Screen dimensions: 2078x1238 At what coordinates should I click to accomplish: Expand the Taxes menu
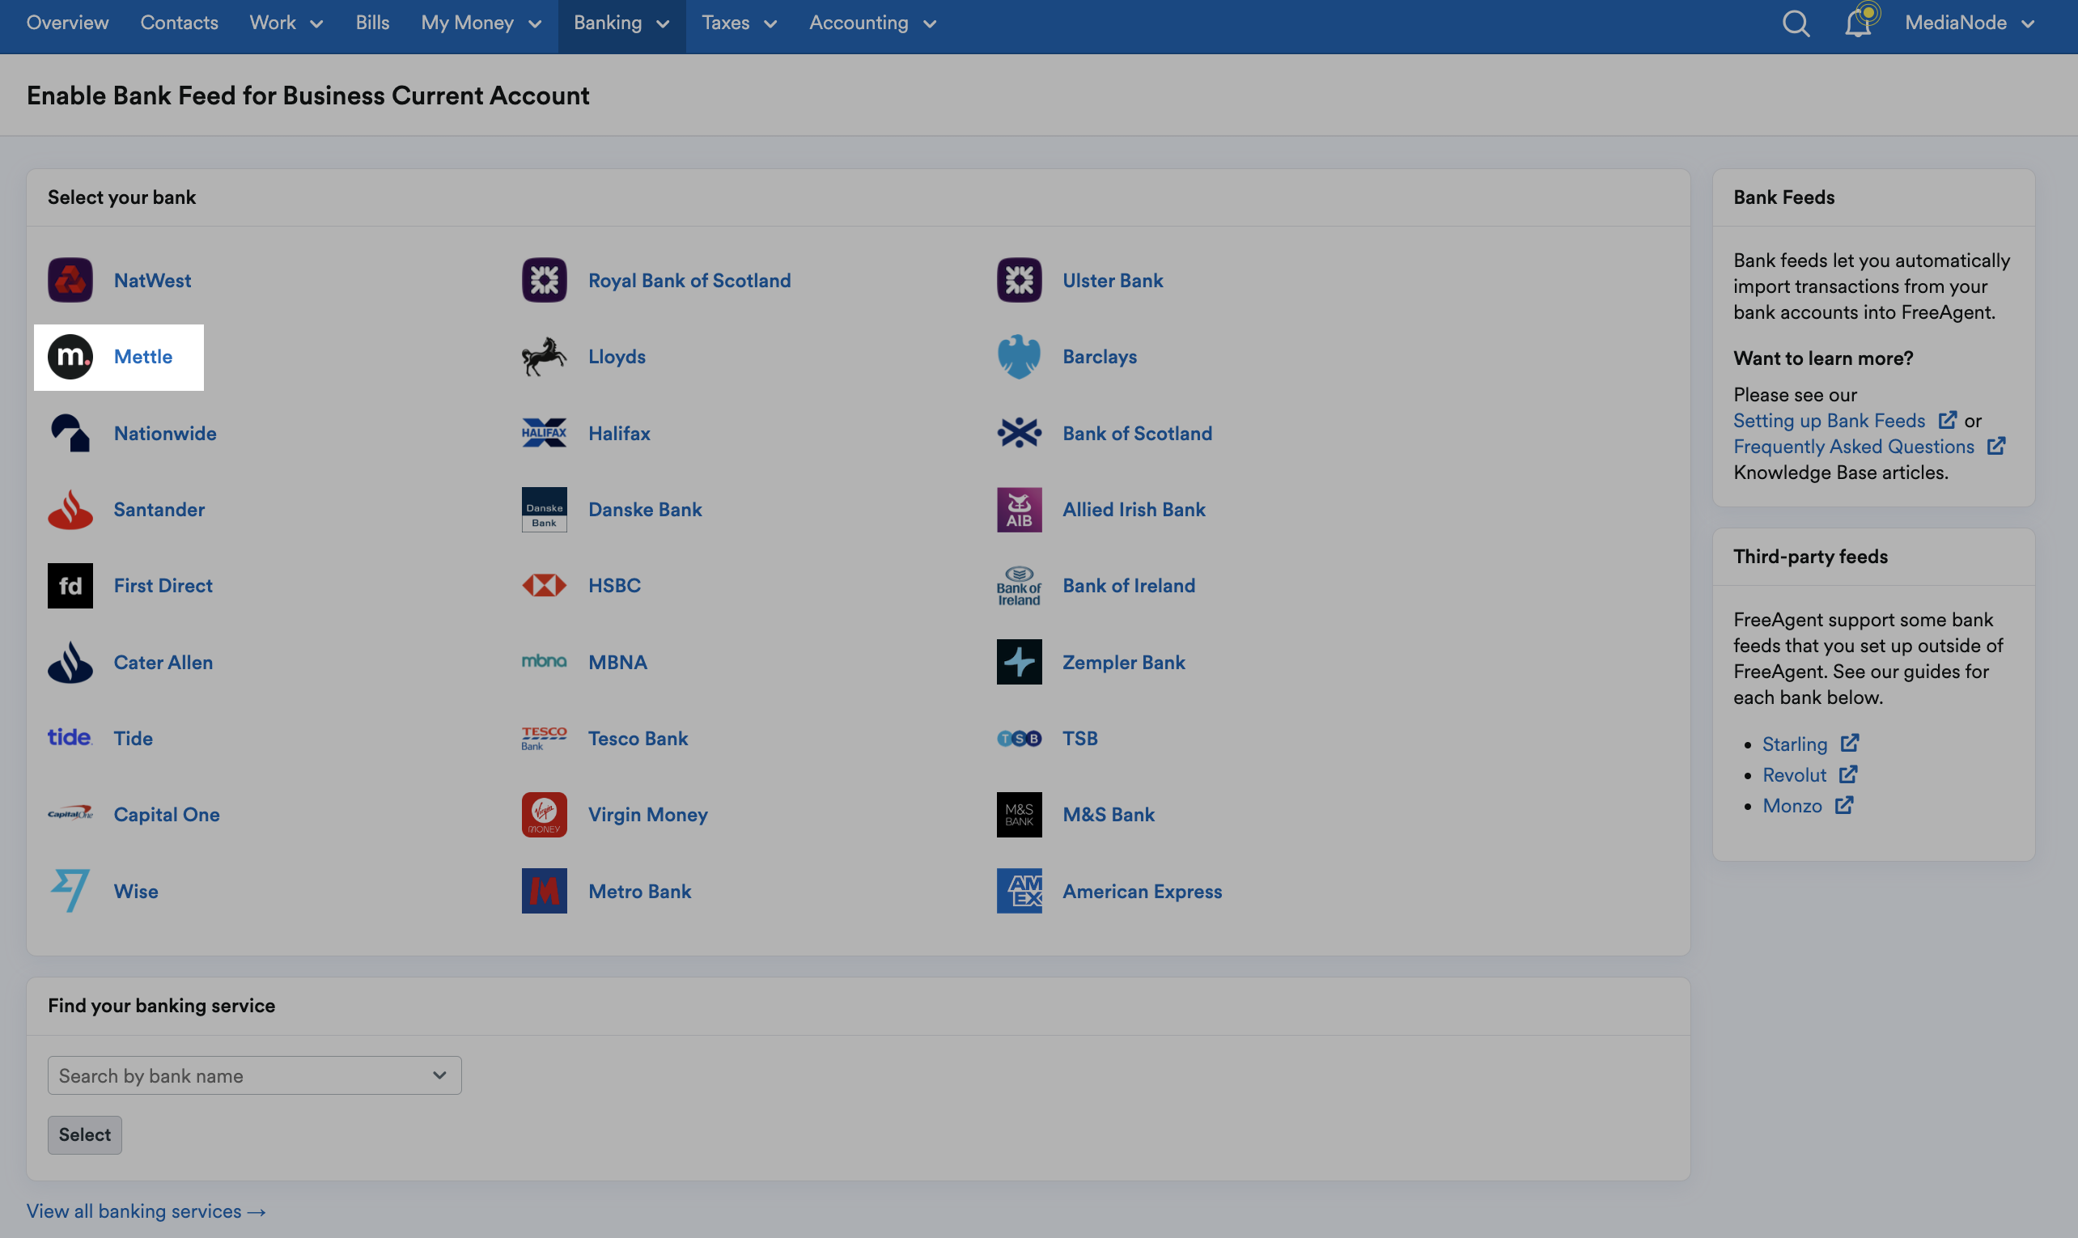tap(739, 23)
